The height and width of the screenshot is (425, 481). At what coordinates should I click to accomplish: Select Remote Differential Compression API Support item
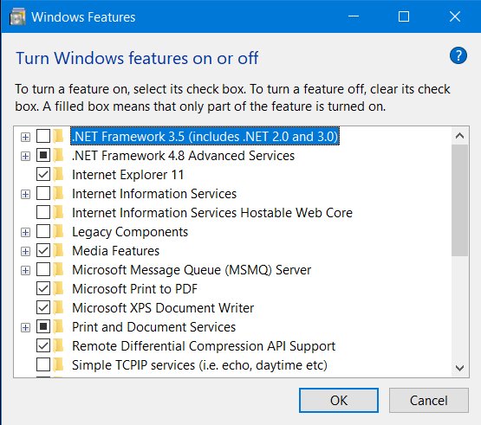tap(204, 346)
